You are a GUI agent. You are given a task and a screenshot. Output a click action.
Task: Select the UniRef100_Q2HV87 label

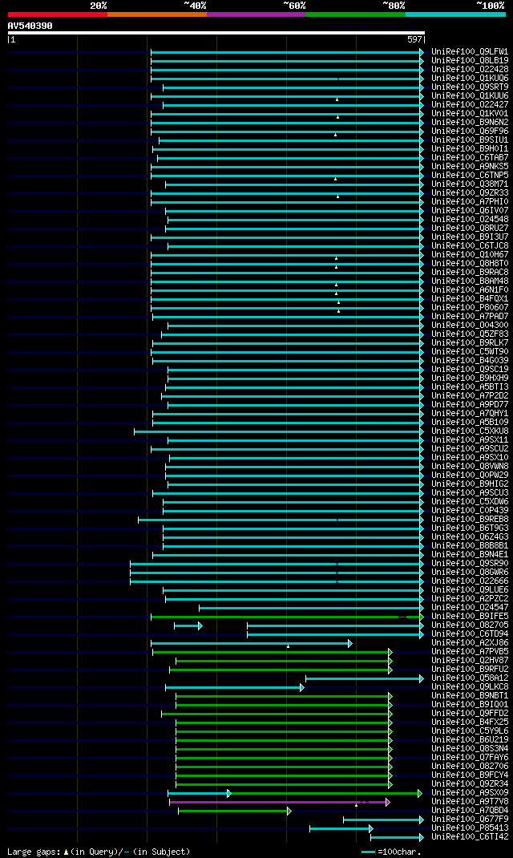click(x=470, y=661)
